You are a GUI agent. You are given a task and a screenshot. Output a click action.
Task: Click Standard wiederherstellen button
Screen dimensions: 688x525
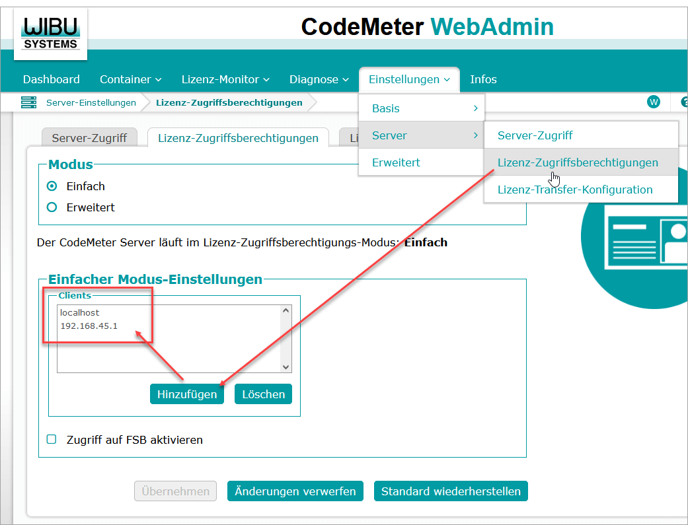(451, 491)
